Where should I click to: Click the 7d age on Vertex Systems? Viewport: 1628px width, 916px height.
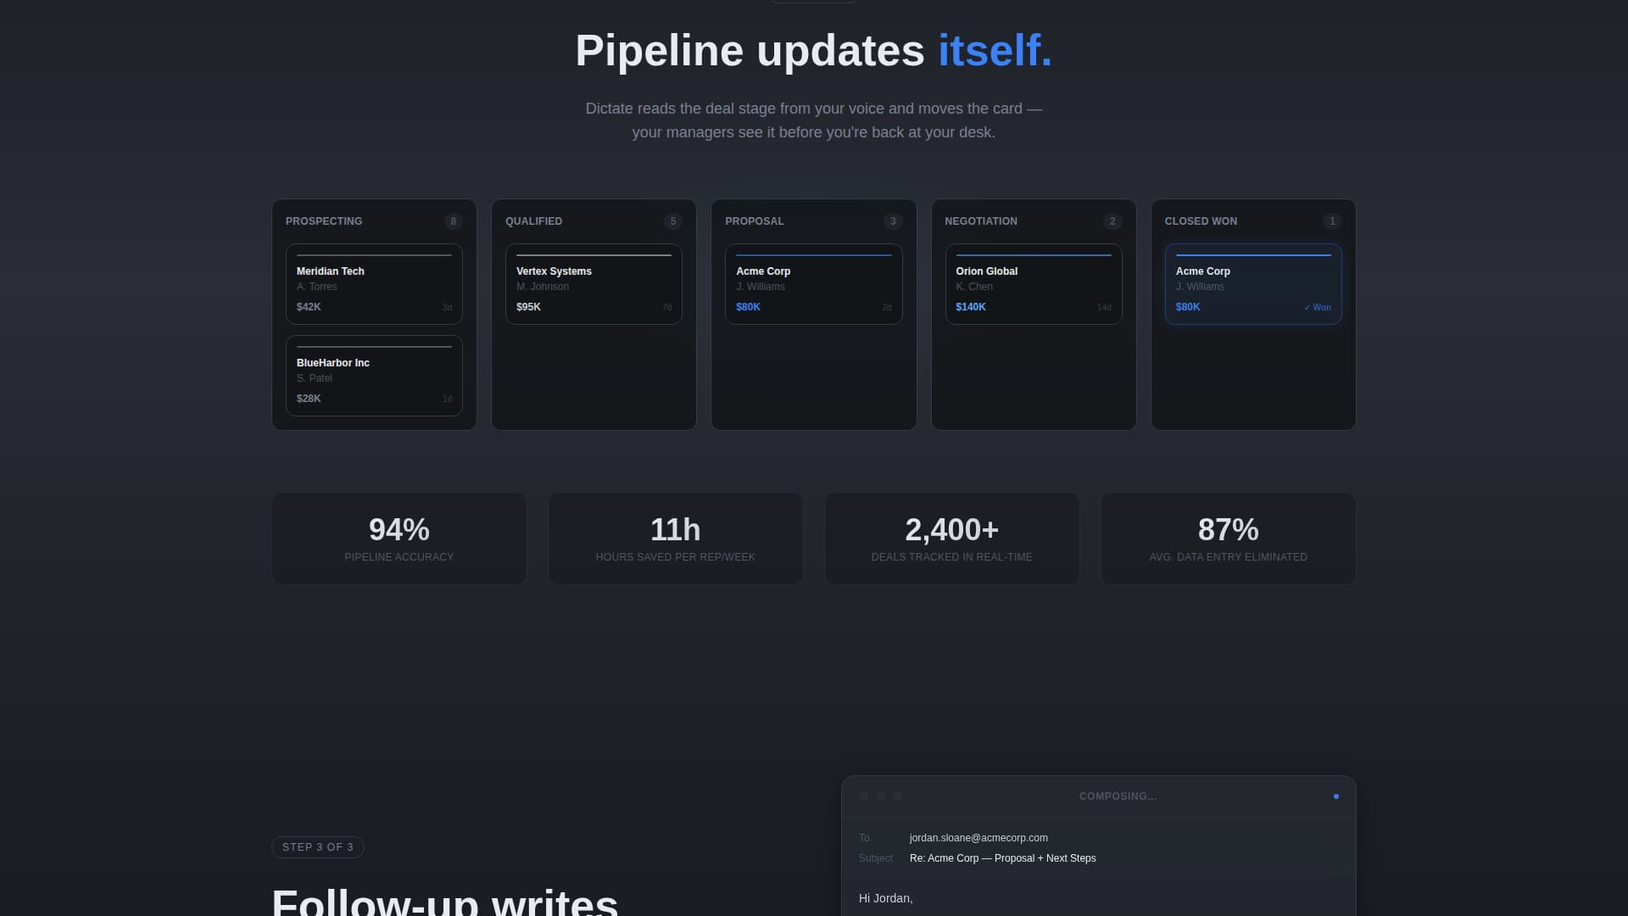667,308
